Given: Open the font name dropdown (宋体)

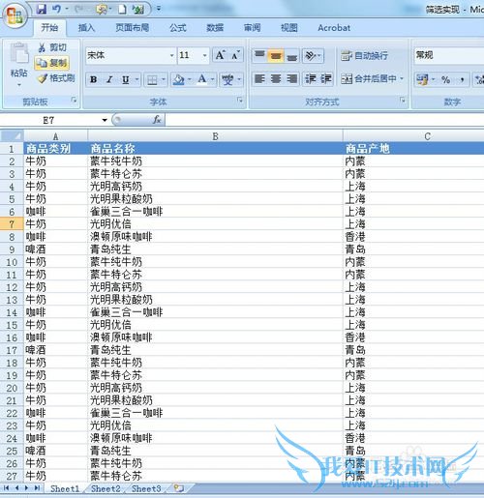Looking at the screenshot, I should click(x=172, y=55).
